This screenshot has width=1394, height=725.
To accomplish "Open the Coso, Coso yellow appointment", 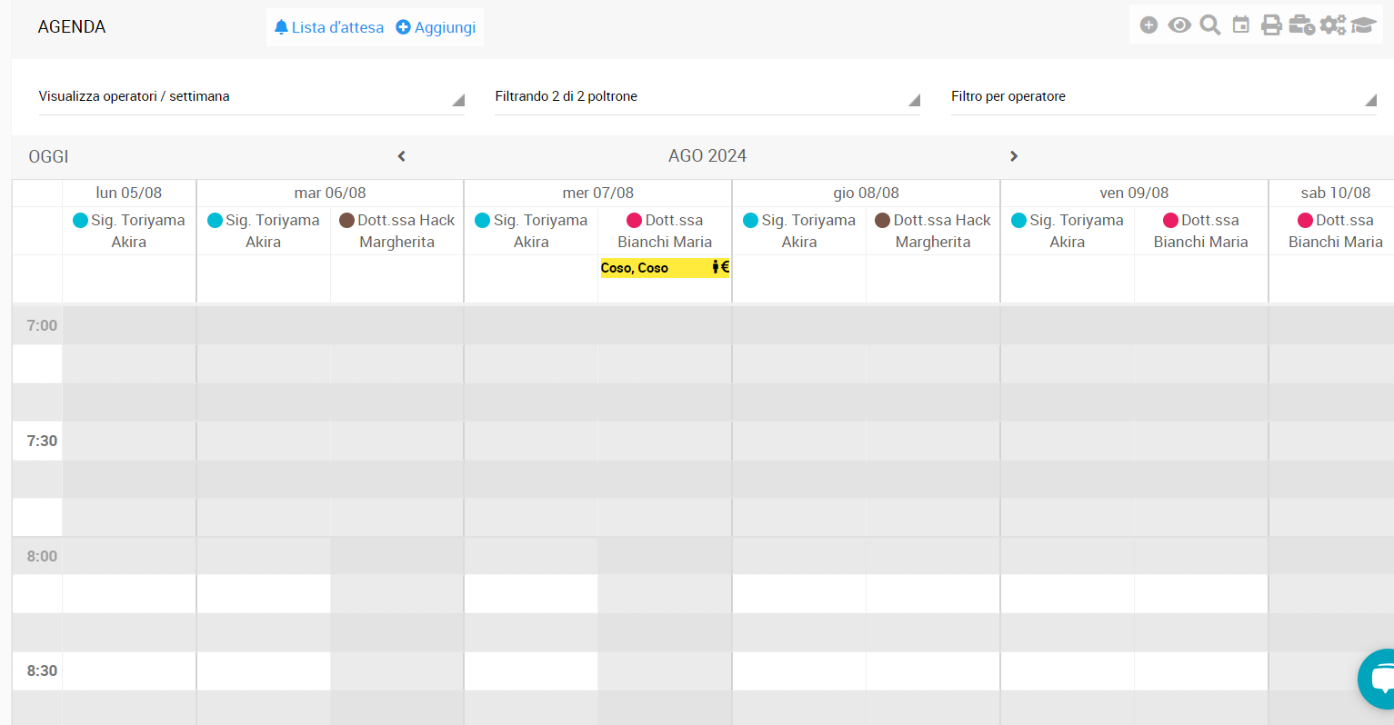I will click(x=665, y=267).
